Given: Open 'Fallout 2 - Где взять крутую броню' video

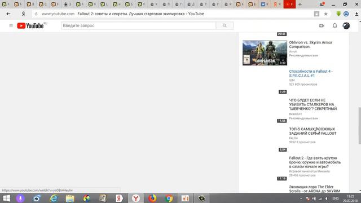Looking at the screenshot, I should click(x=315, y=162).
